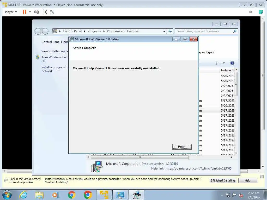Click Install a program from the network
This screenshot has width=267, height=200.
(55, 69)
